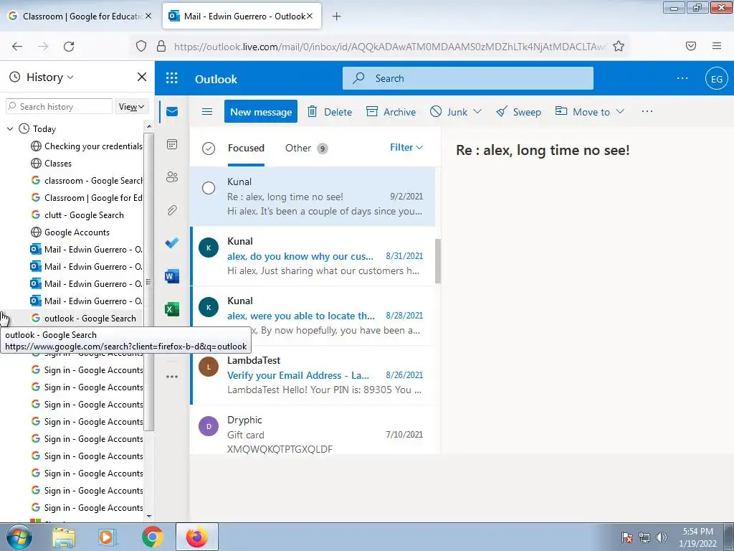Open the Firefox tracking protection shield
The image size is (734, 551).
click(x=141, y=46)
